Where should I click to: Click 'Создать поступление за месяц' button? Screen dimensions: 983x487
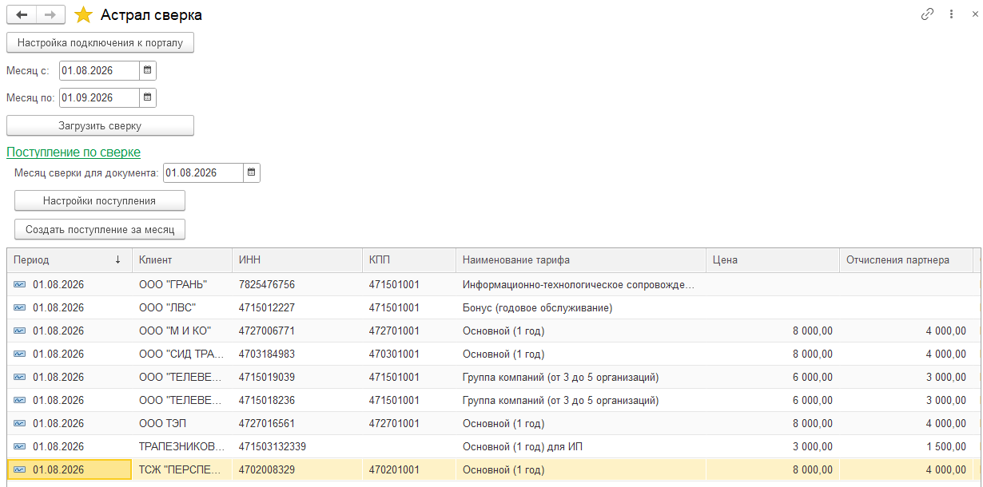100,229
